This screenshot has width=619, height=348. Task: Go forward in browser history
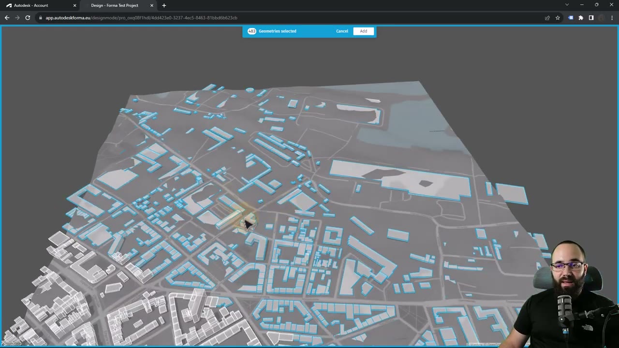[17, 18]
